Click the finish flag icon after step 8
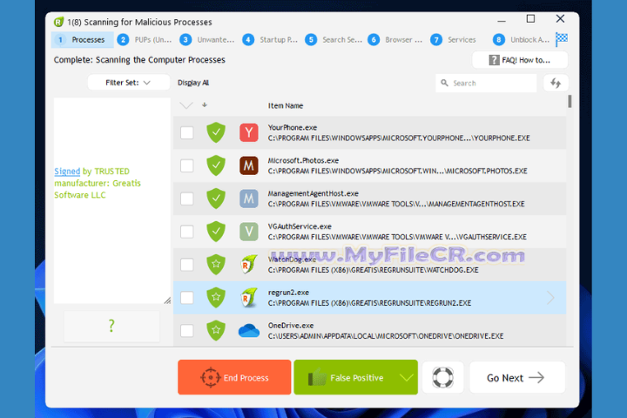The width and height of the screenshot is (627, 418). [562, 39]
